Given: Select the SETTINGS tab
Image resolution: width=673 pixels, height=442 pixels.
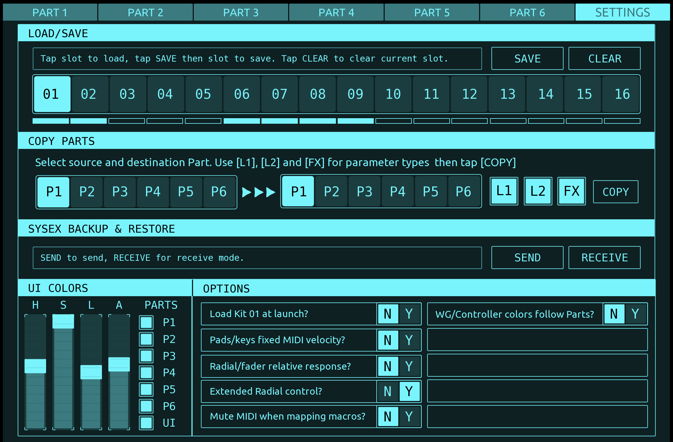Looking at the screenshot, I should point(622,12).
